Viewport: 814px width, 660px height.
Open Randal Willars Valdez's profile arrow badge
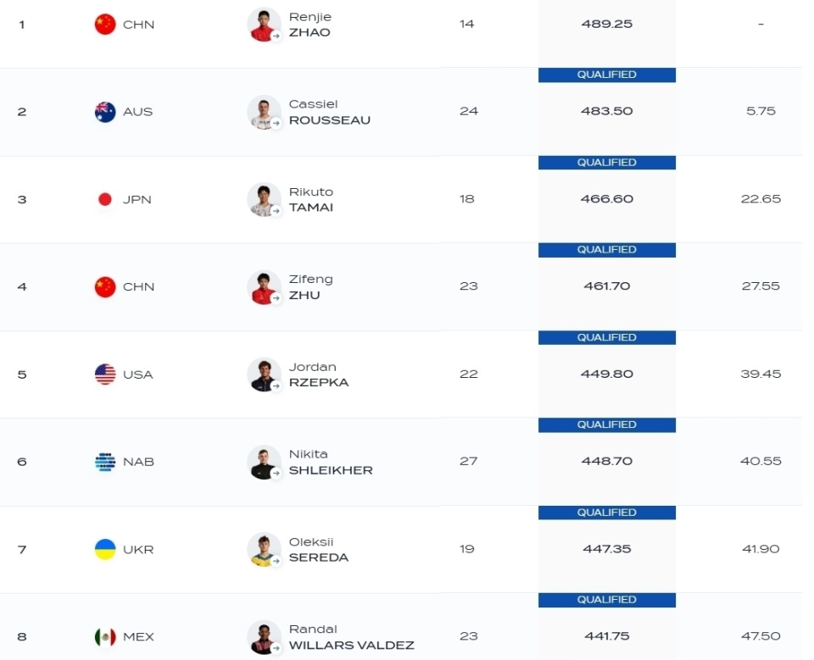tap(276, 647)
